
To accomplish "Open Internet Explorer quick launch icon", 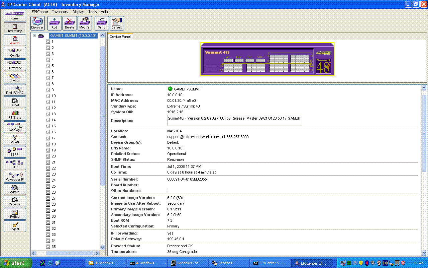I will tap(50, 263).
